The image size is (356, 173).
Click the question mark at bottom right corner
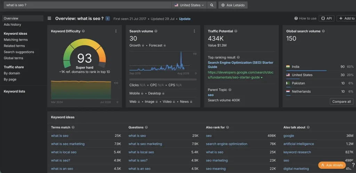point(353,165)
